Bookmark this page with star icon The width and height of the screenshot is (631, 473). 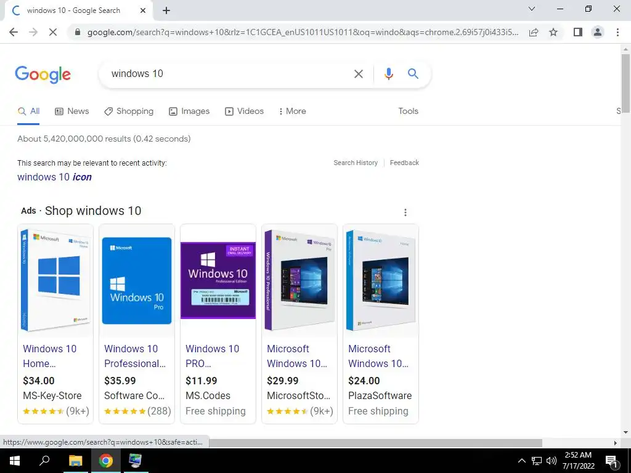coord(553,32)
